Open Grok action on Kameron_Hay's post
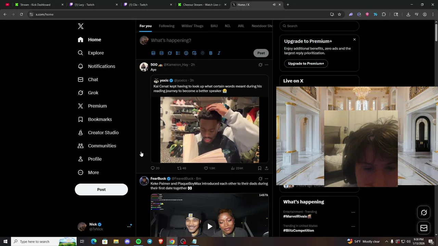 tap(260, 65)
